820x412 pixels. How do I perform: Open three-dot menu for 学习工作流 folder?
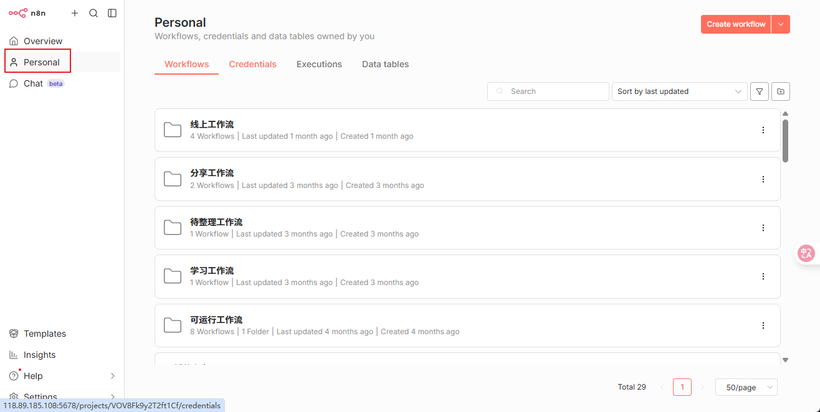point(763,276)
